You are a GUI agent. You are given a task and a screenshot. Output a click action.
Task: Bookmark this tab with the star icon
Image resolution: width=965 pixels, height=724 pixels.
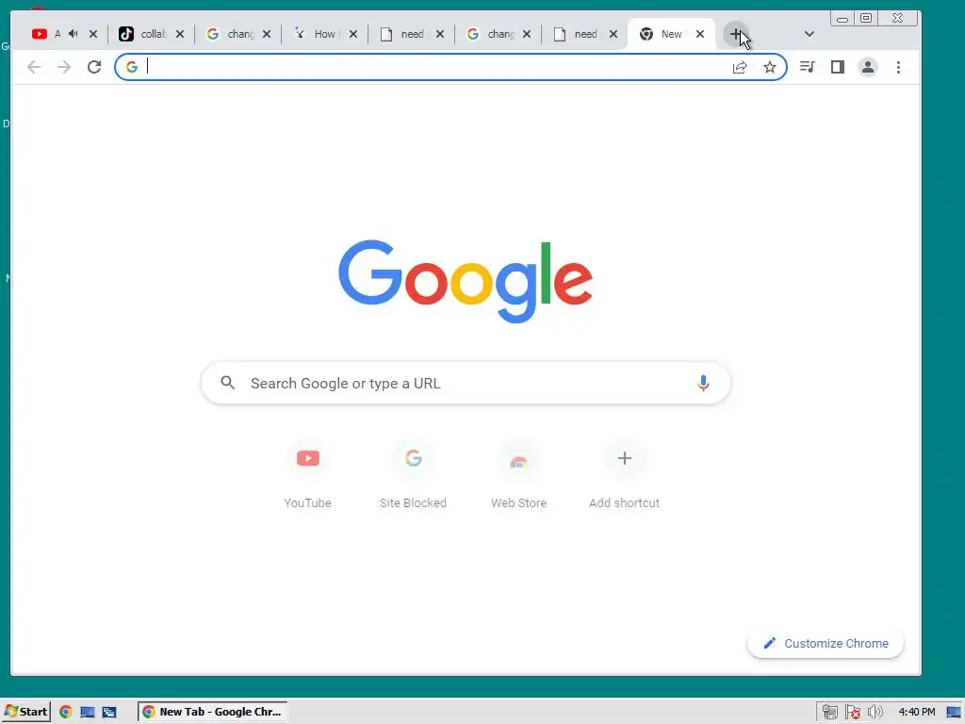click(x=770, y=67)
